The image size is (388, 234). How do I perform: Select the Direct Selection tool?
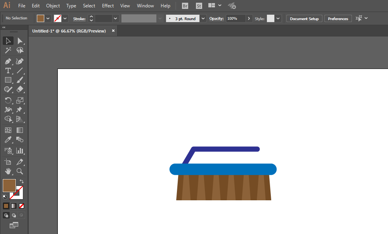(20, 41)
